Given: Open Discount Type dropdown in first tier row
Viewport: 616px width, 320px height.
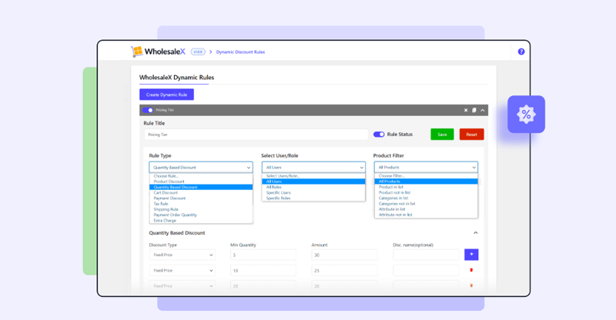Looking at the screenshot, I should pyautogui.click(x=182, y=255).
